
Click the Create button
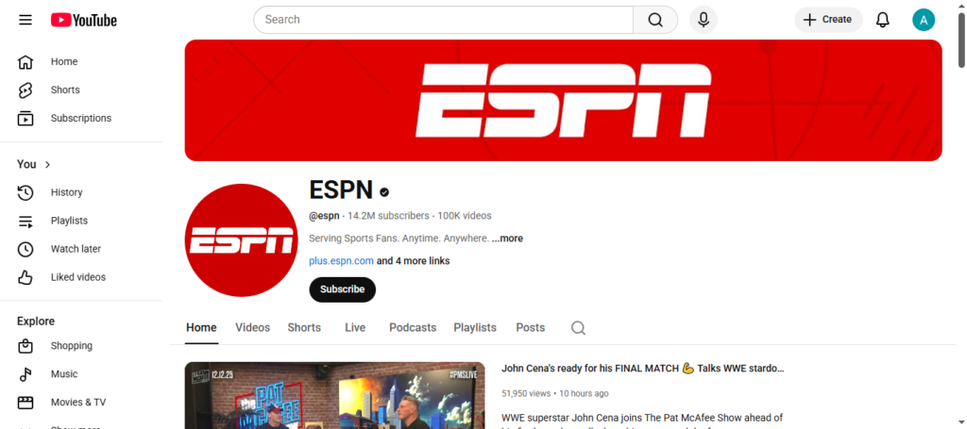click(x=828, y=20)
